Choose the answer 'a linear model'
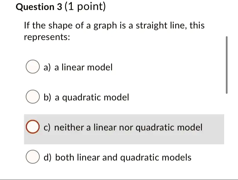 (78, 67)
